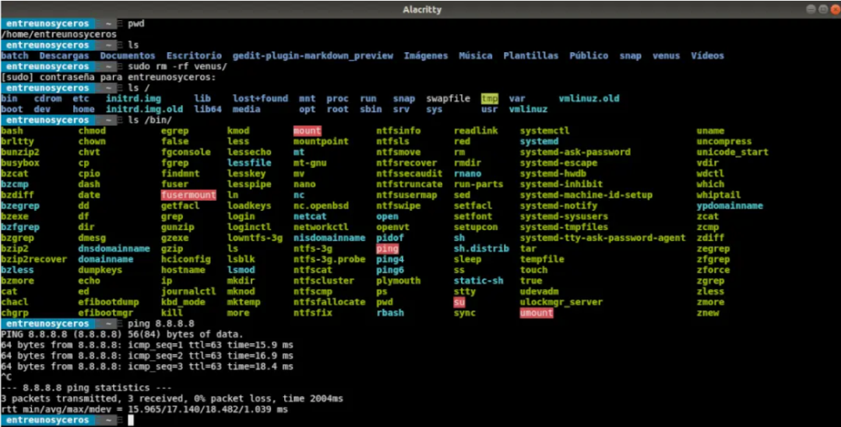The height and width of the screenshot is (427, 841).
Task: Click the '[sudo] contraseña para entreunosyceros:' line
Action: click(108, 77)
